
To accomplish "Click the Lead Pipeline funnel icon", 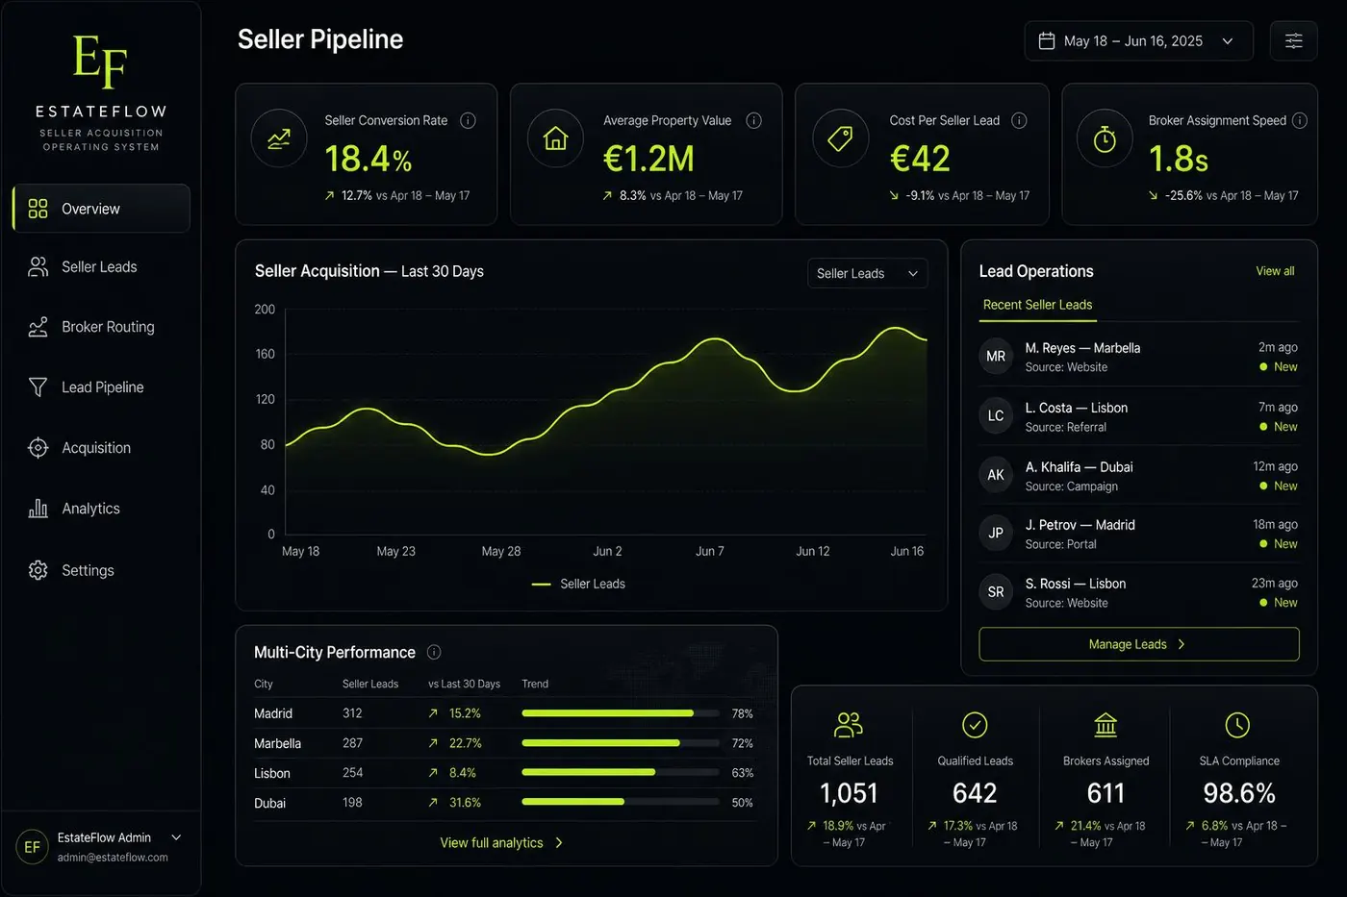I will click(x=38, y=386).
